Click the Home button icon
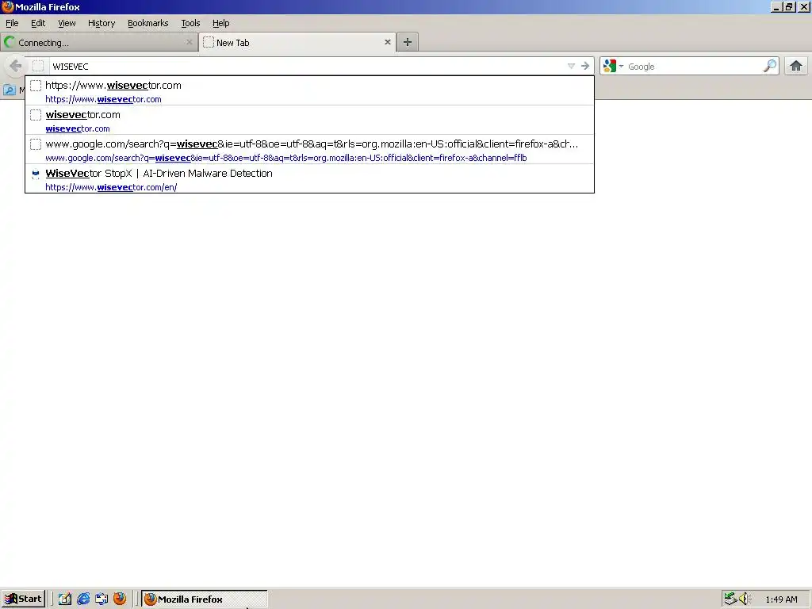812x609 pixels. pyautogui.click(x=796, y=66)
